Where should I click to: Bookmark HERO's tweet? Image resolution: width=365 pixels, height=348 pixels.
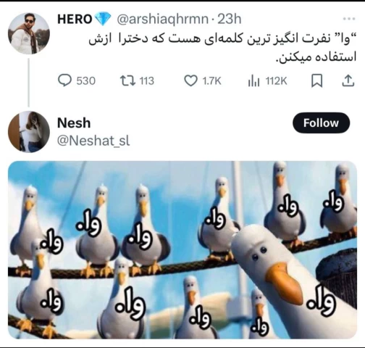(316, 80)
